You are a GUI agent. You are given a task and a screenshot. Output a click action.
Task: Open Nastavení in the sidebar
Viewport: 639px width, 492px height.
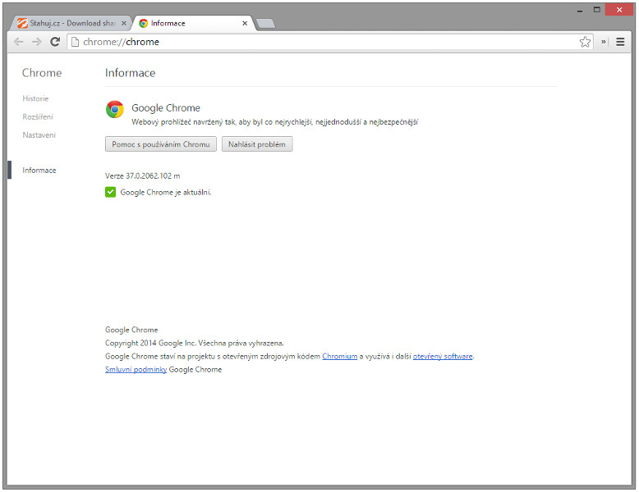pyautogui.click(x=39, y=135)
